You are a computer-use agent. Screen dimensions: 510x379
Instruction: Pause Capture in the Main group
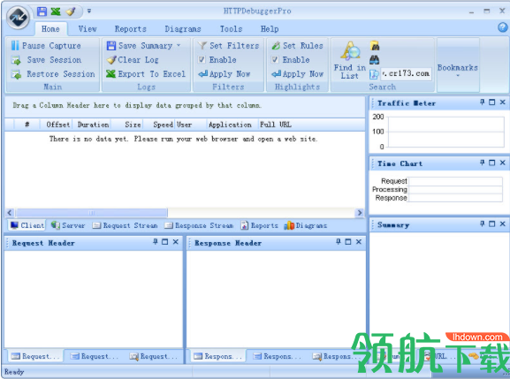(x=46, y=46)
